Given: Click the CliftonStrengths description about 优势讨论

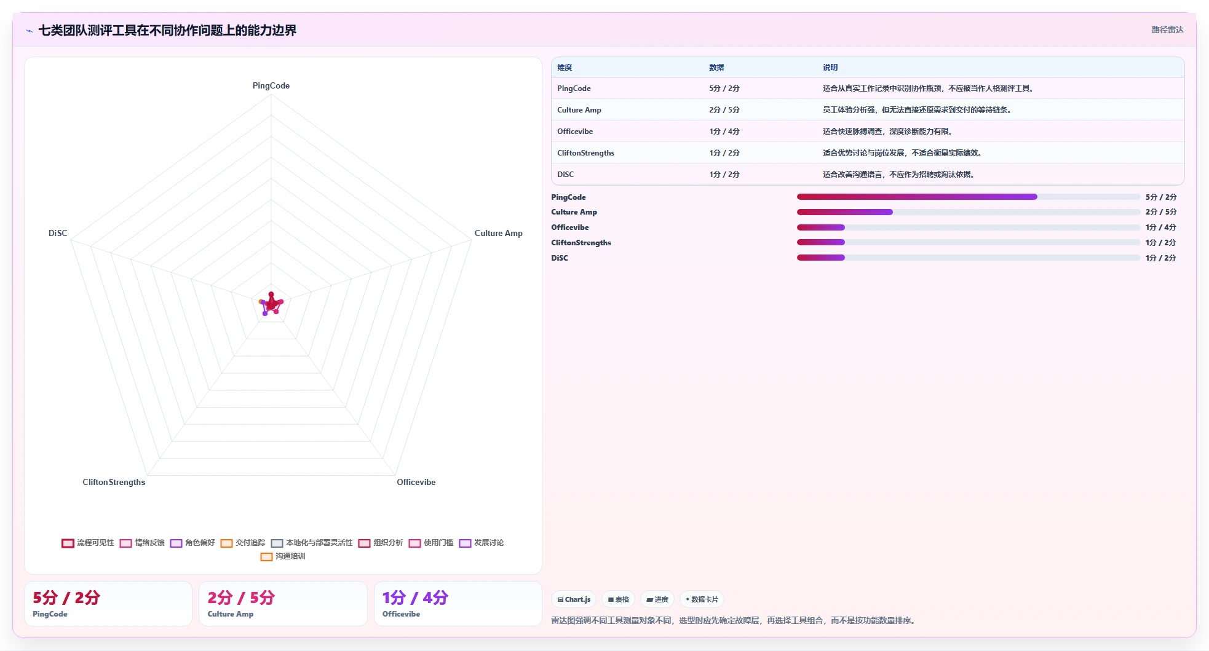Looking at the screenshot, I should point(903,153).
